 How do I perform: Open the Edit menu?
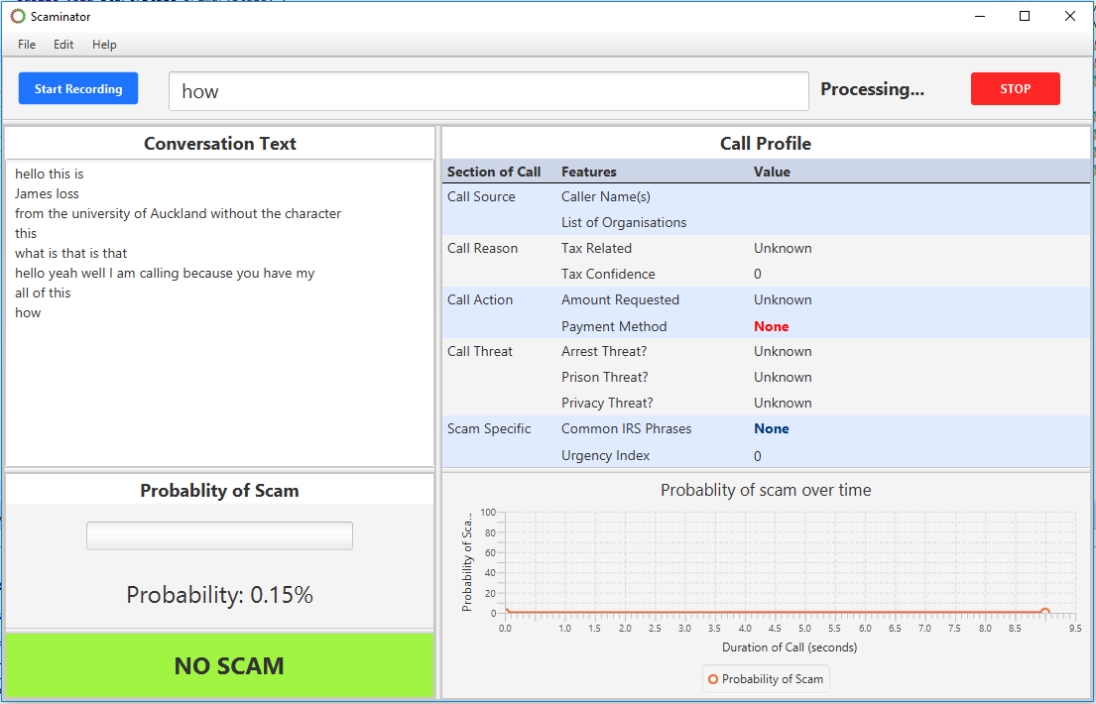pos(63,44)
